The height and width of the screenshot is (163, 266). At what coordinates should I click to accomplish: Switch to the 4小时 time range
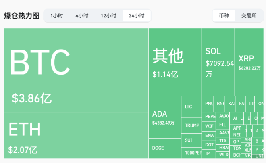82,16
